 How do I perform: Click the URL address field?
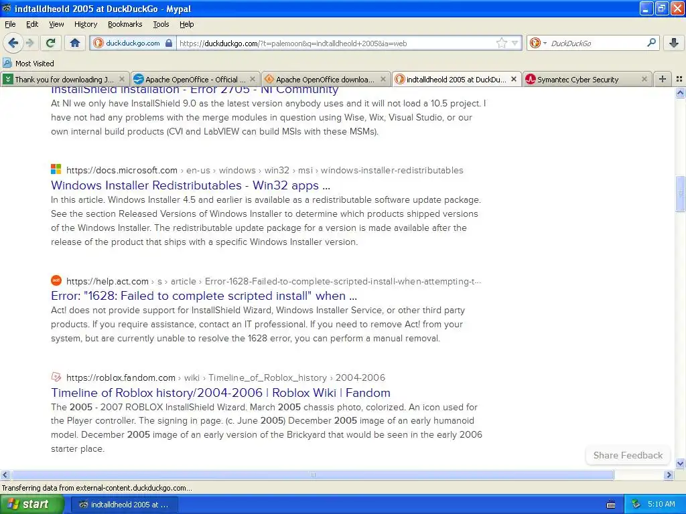[x=336, y=43]
